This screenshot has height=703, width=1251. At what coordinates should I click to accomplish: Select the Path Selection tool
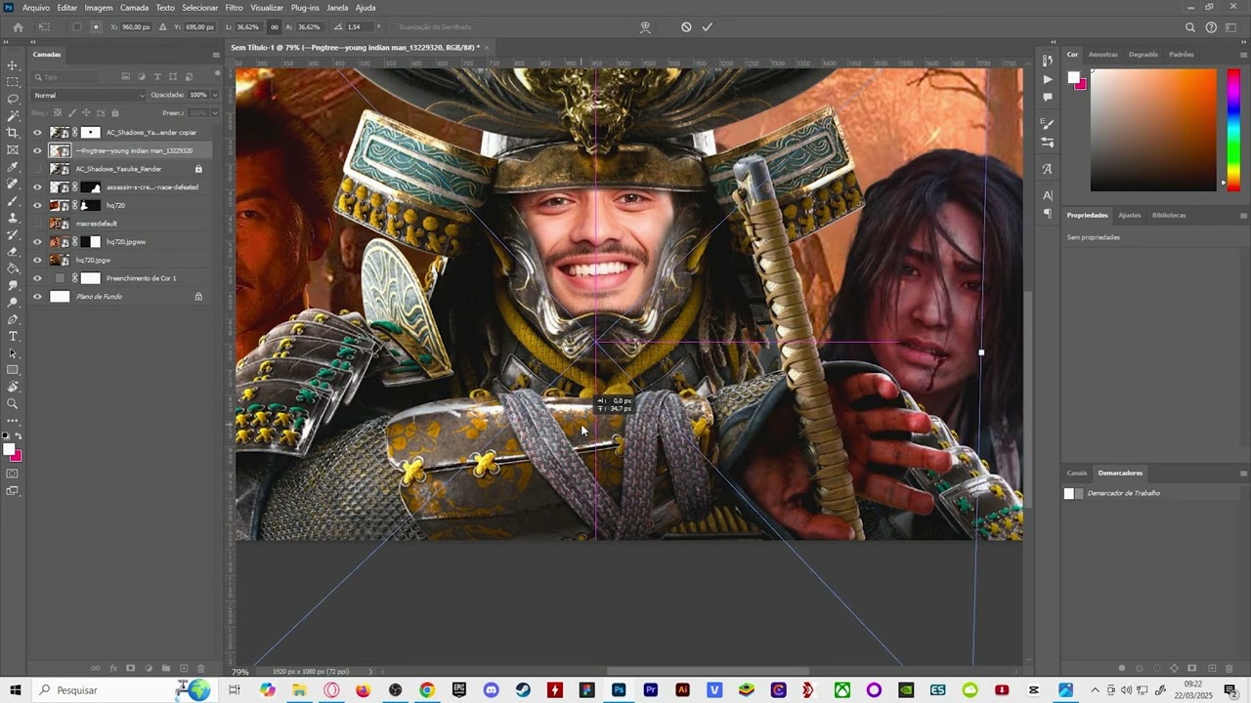pyautogui.click(x=13, y=352)
